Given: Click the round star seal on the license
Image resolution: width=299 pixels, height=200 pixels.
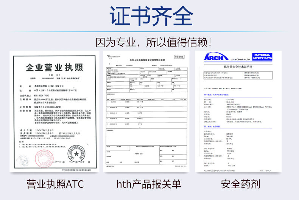Looking at the screenshot, I should tap(76, 153).
